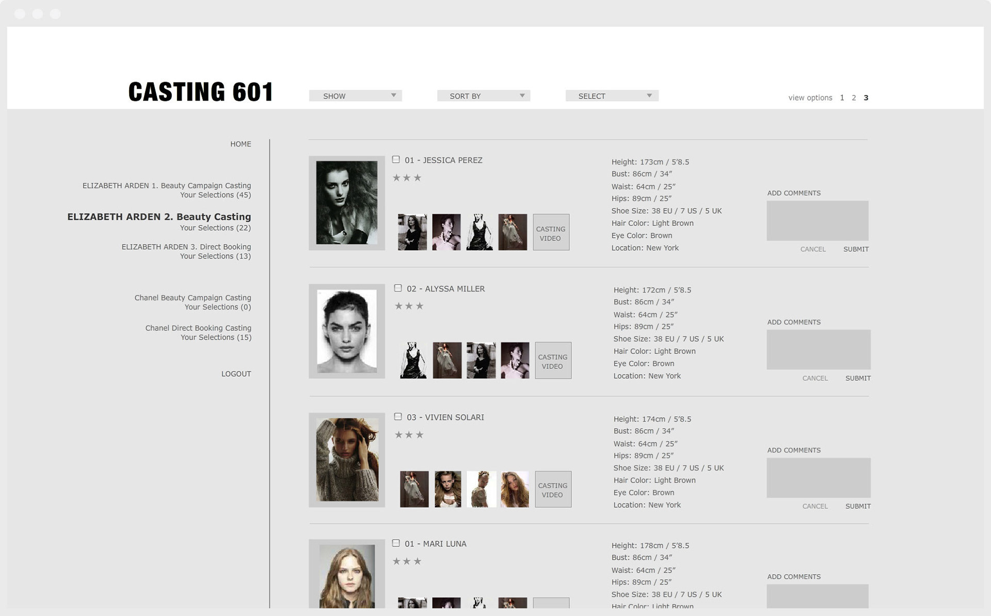Click Mari Luna's star rating

tap(407, 561)
